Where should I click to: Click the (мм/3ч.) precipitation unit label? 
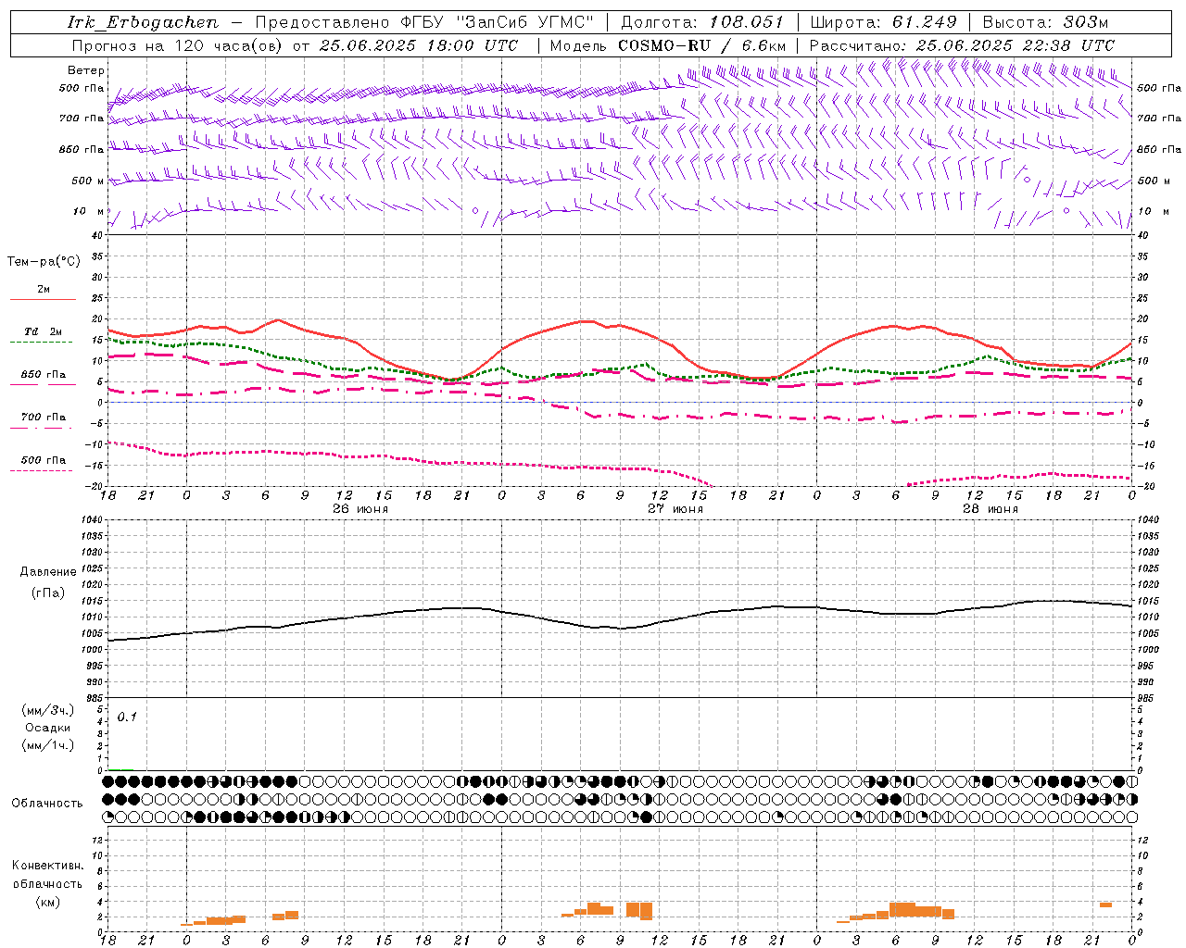pyautogui.click(x=48, y=710)
